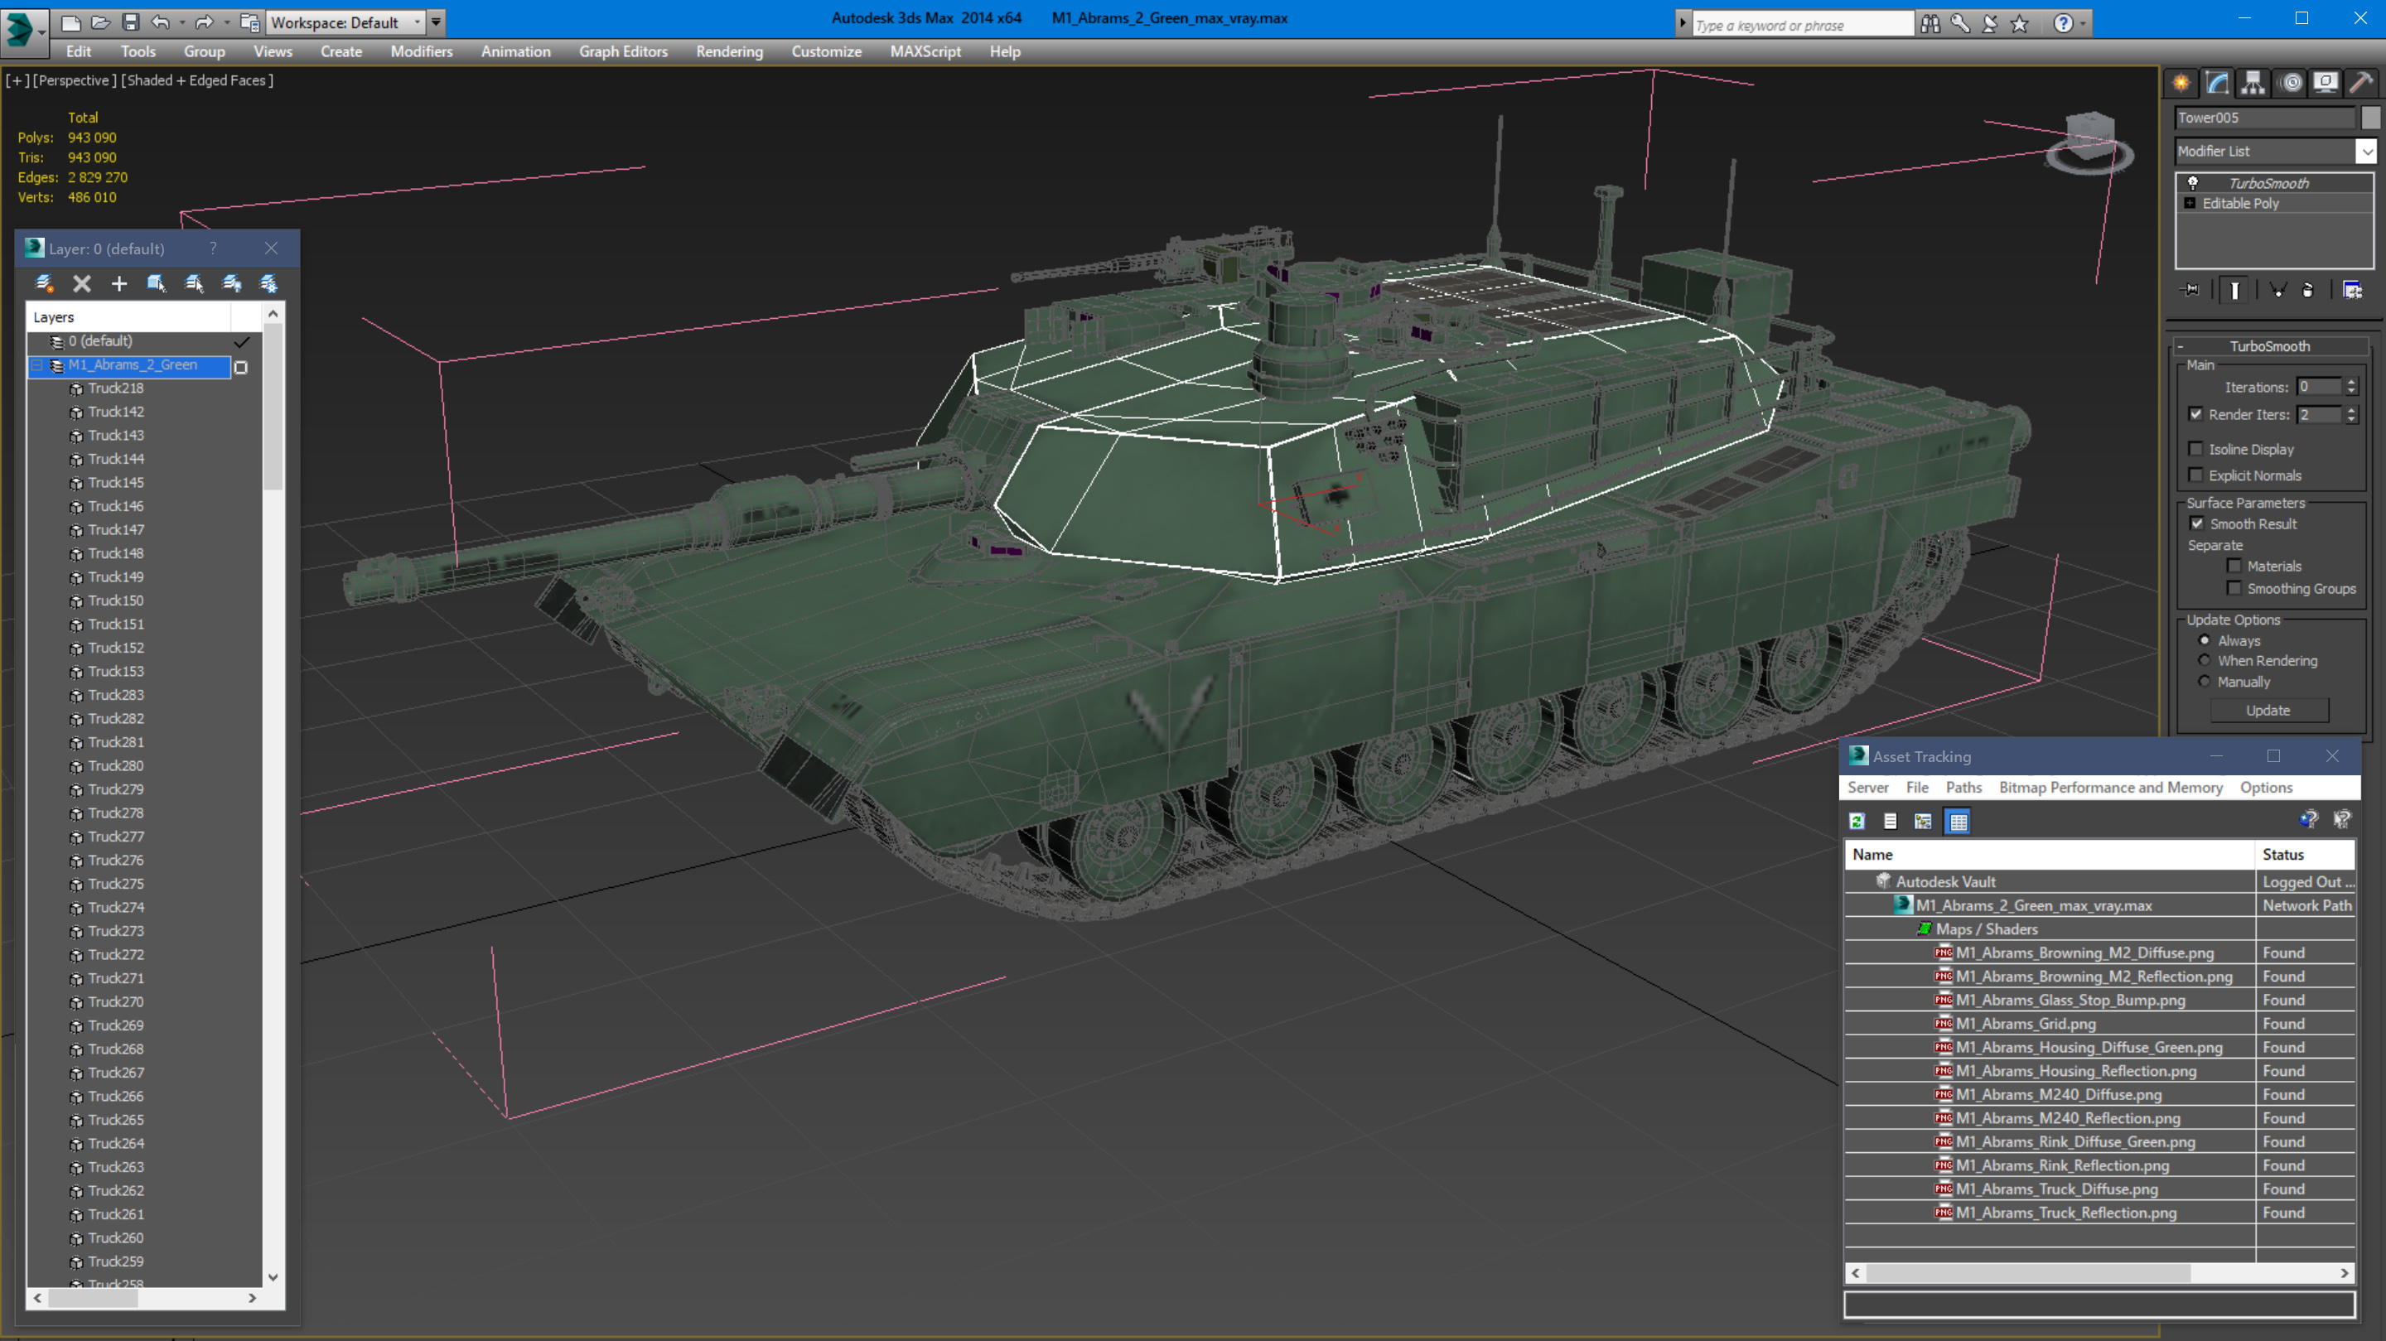This screenshot has width=2386, height=1341.
Task: Open the Display command panel tab
Action: tap(2326, 83)
